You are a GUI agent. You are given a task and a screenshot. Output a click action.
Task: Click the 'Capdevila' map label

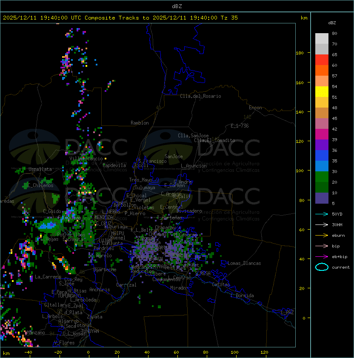pos(114,165)
